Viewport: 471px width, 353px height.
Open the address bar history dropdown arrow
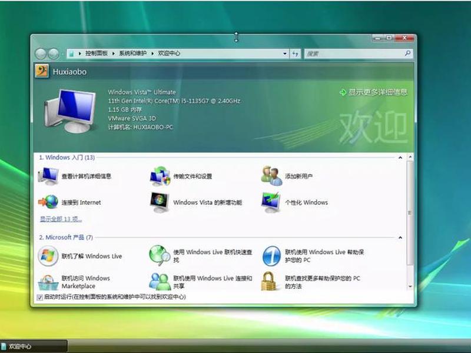click(x=285, y=54)
